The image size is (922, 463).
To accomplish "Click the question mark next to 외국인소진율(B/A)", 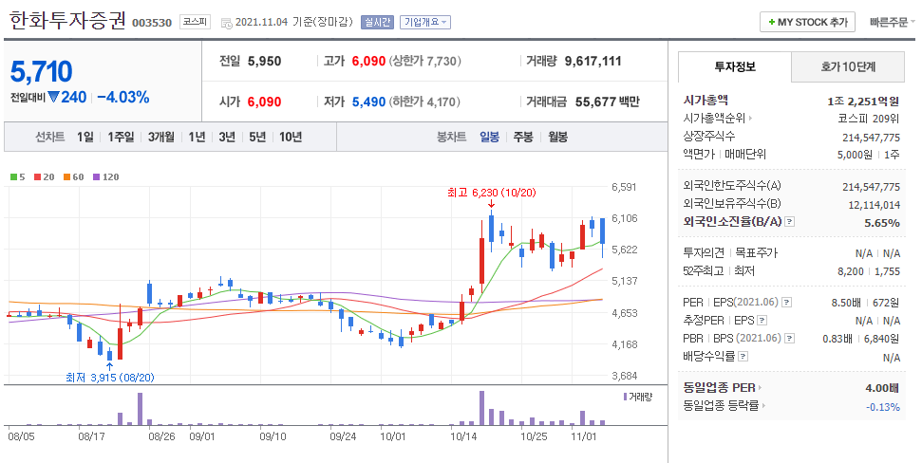I will [790, 222].
